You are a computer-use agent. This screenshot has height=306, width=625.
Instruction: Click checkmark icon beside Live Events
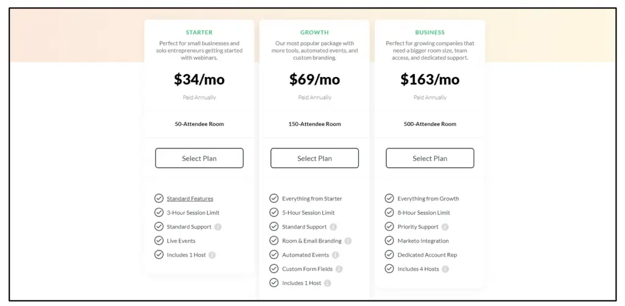(x=159, y=241)
